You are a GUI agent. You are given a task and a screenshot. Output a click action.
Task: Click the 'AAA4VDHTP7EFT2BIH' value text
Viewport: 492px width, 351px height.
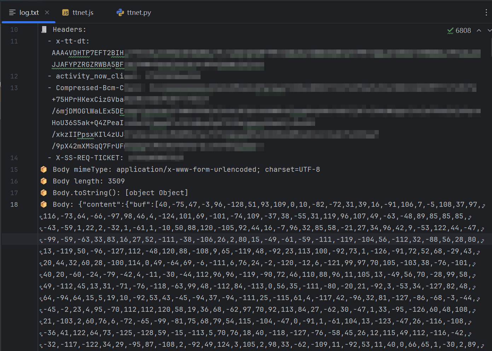pyautogui.click(x=88, y=53)
